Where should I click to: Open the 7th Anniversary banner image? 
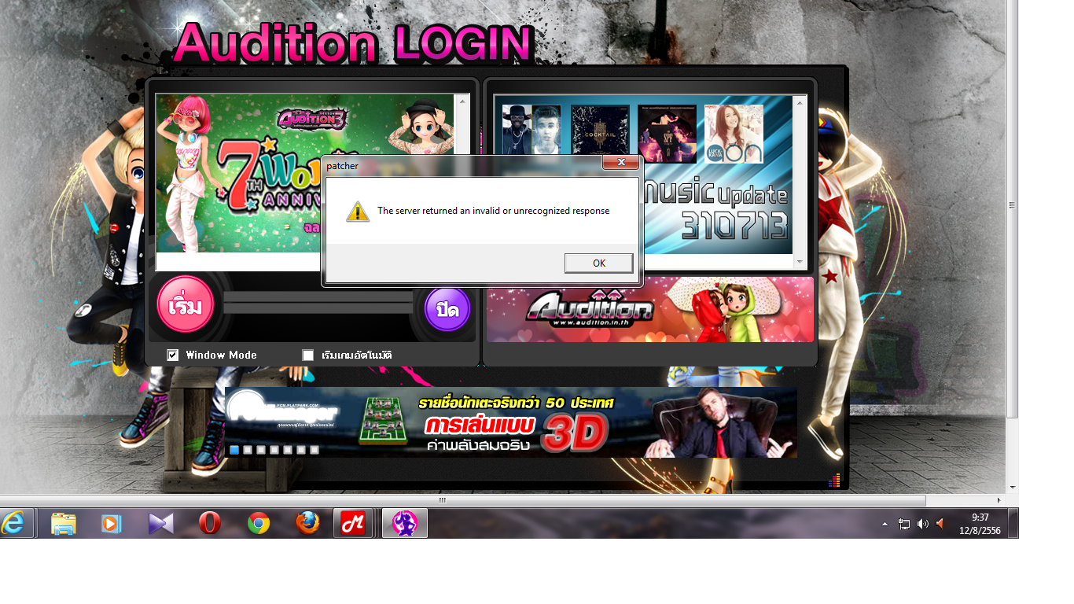click(x=305, y=173)
